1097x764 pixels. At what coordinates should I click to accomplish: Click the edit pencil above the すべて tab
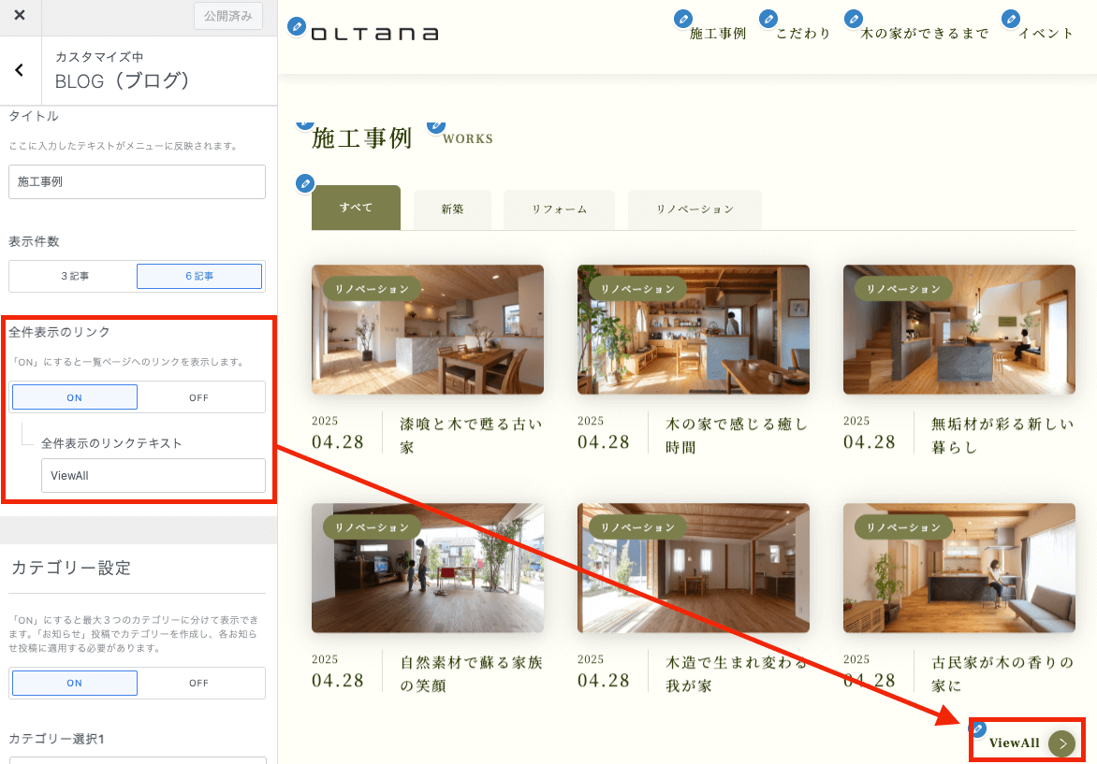coord(305,184)
